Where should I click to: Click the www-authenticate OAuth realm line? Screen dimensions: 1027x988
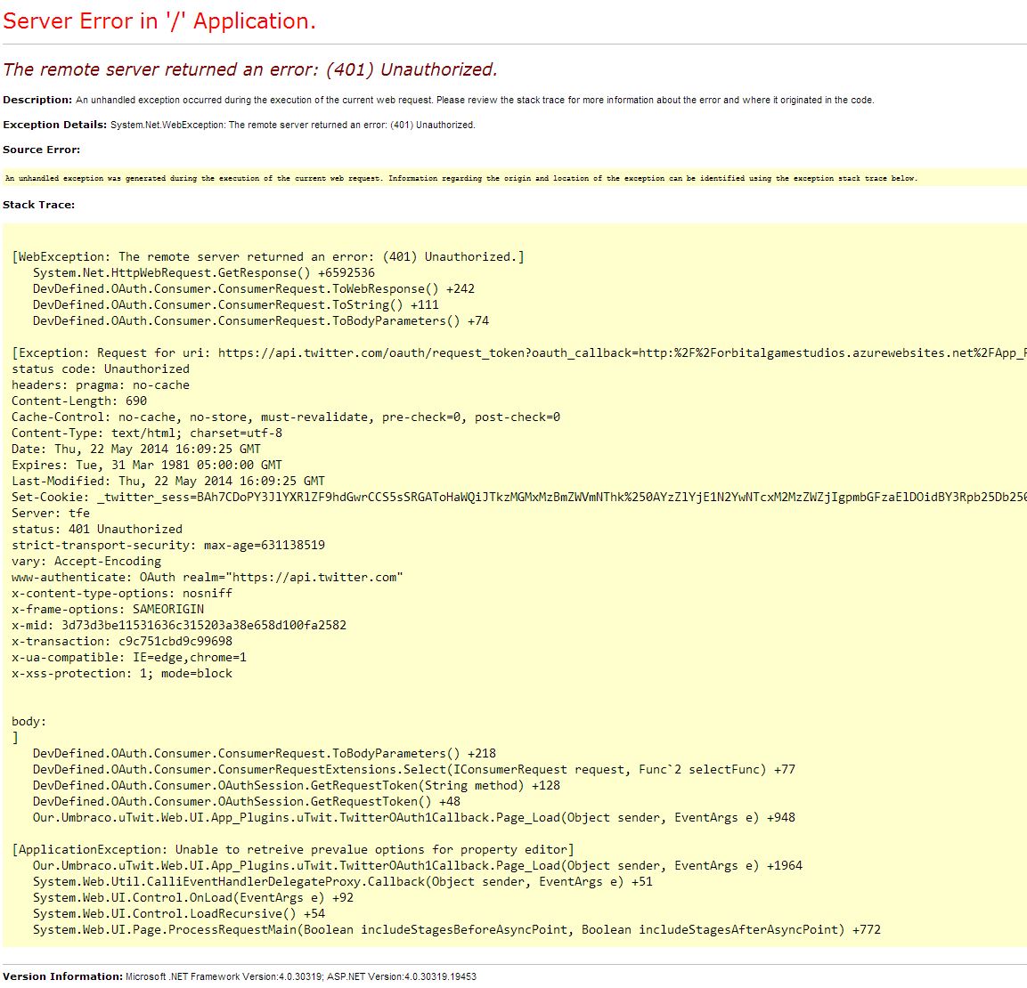tap(207, 577)
